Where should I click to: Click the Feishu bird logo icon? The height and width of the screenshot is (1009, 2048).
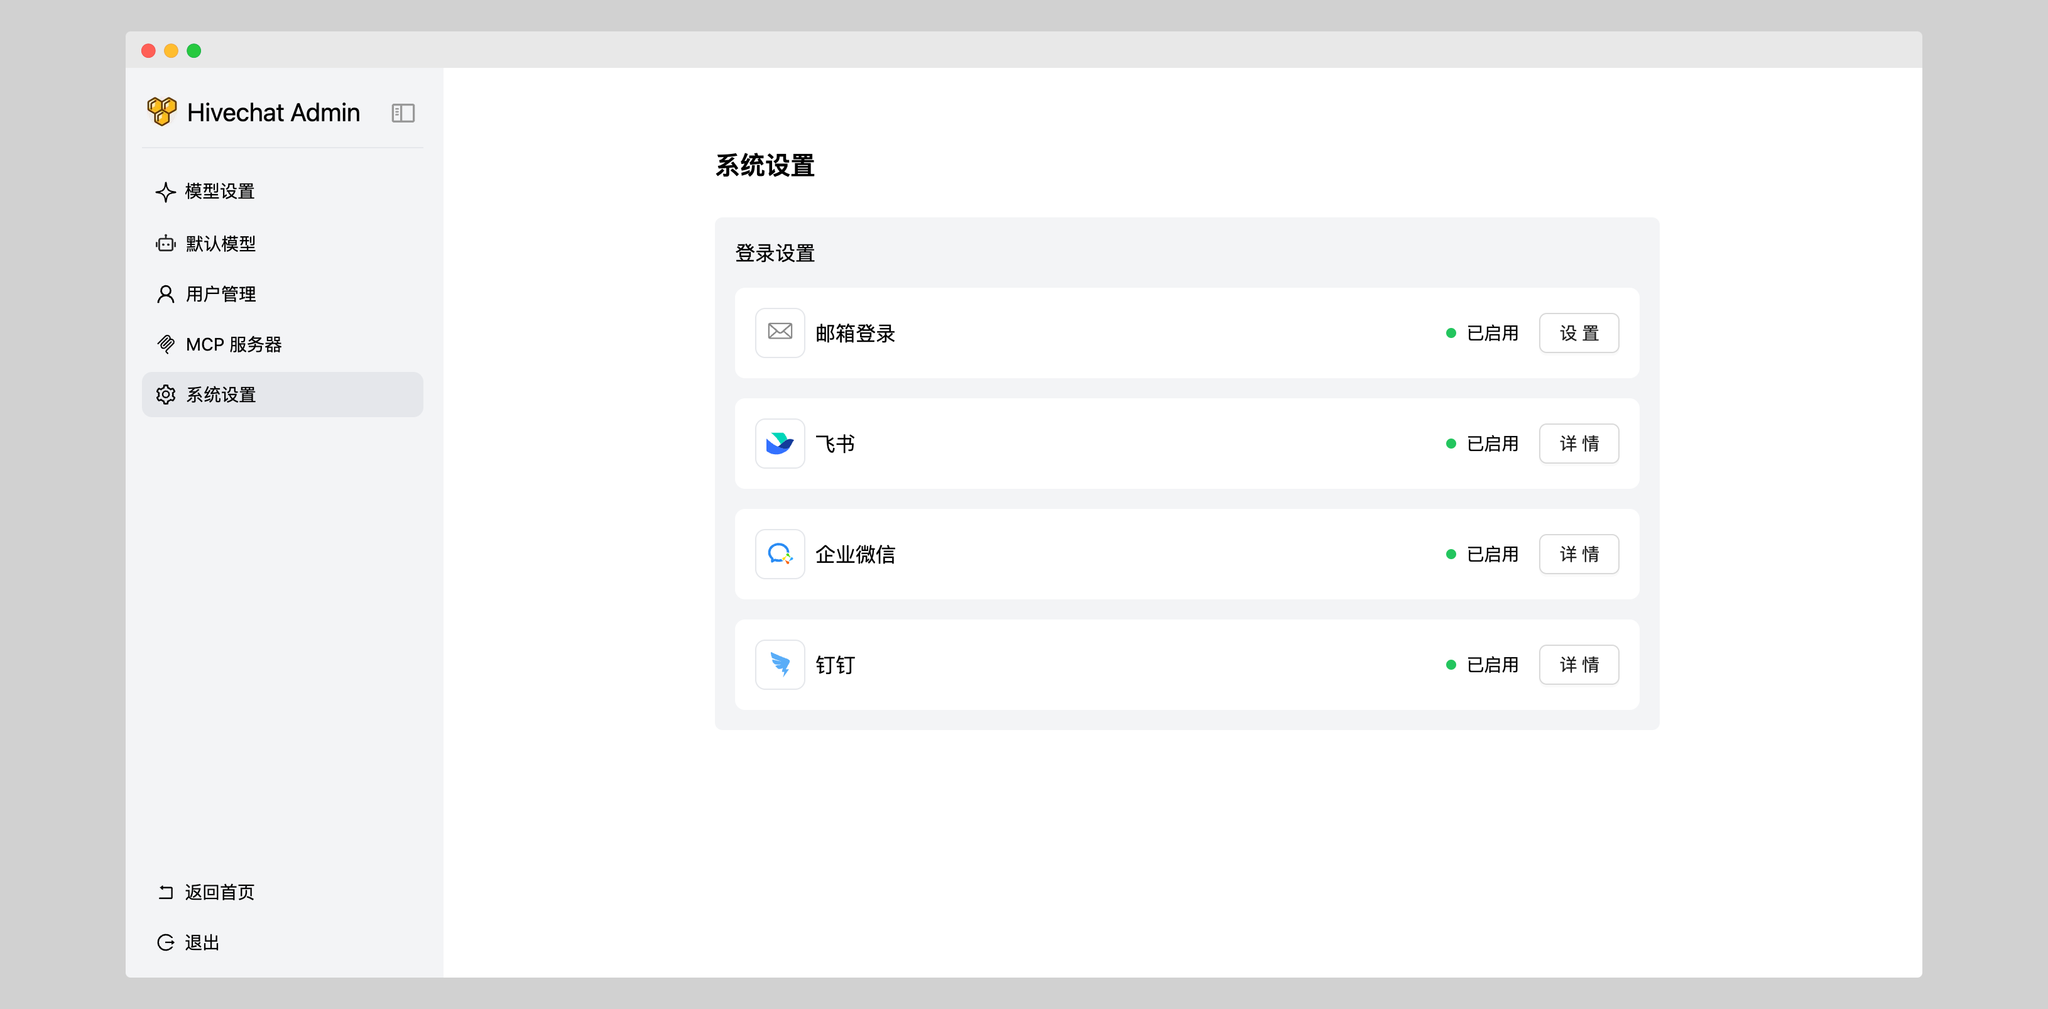[x=780, y=443]
